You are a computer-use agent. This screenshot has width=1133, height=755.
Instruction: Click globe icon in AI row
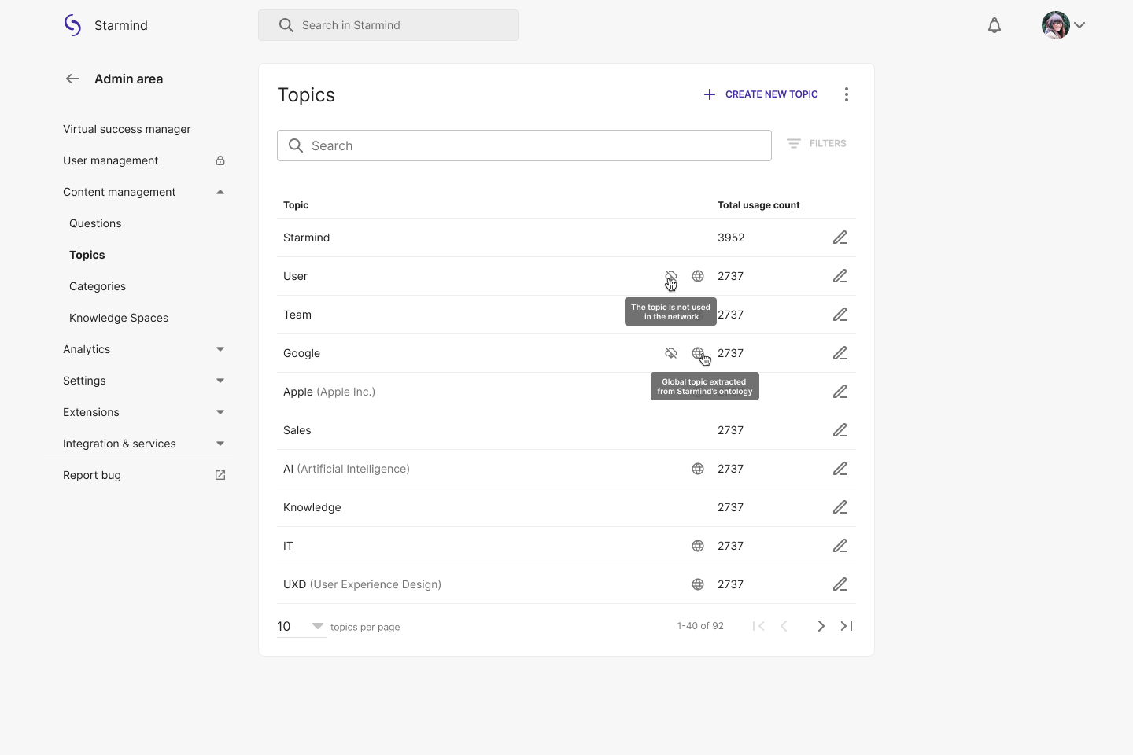698,469
